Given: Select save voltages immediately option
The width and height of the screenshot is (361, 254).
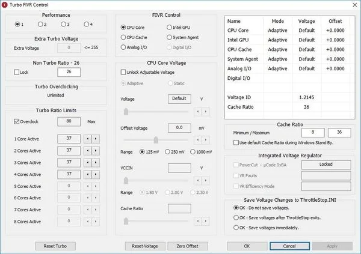Looking at the screenshot, I should tap(235, 228).
